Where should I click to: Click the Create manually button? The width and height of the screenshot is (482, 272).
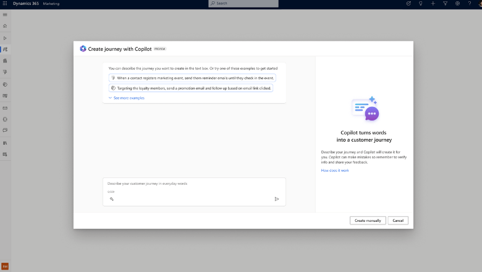368,221
